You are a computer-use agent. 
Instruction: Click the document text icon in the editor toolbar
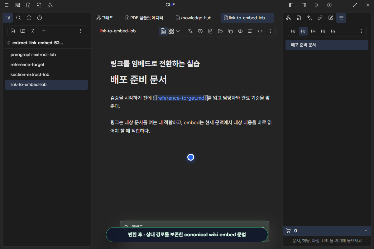[210, 31]
